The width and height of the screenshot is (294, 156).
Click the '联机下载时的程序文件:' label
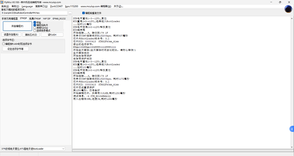[x=14, y=9]
